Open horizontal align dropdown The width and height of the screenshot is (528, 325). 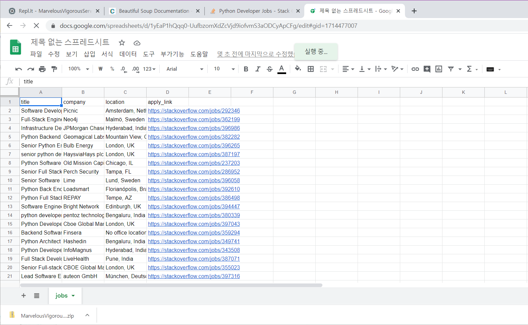tap(348, 69)
